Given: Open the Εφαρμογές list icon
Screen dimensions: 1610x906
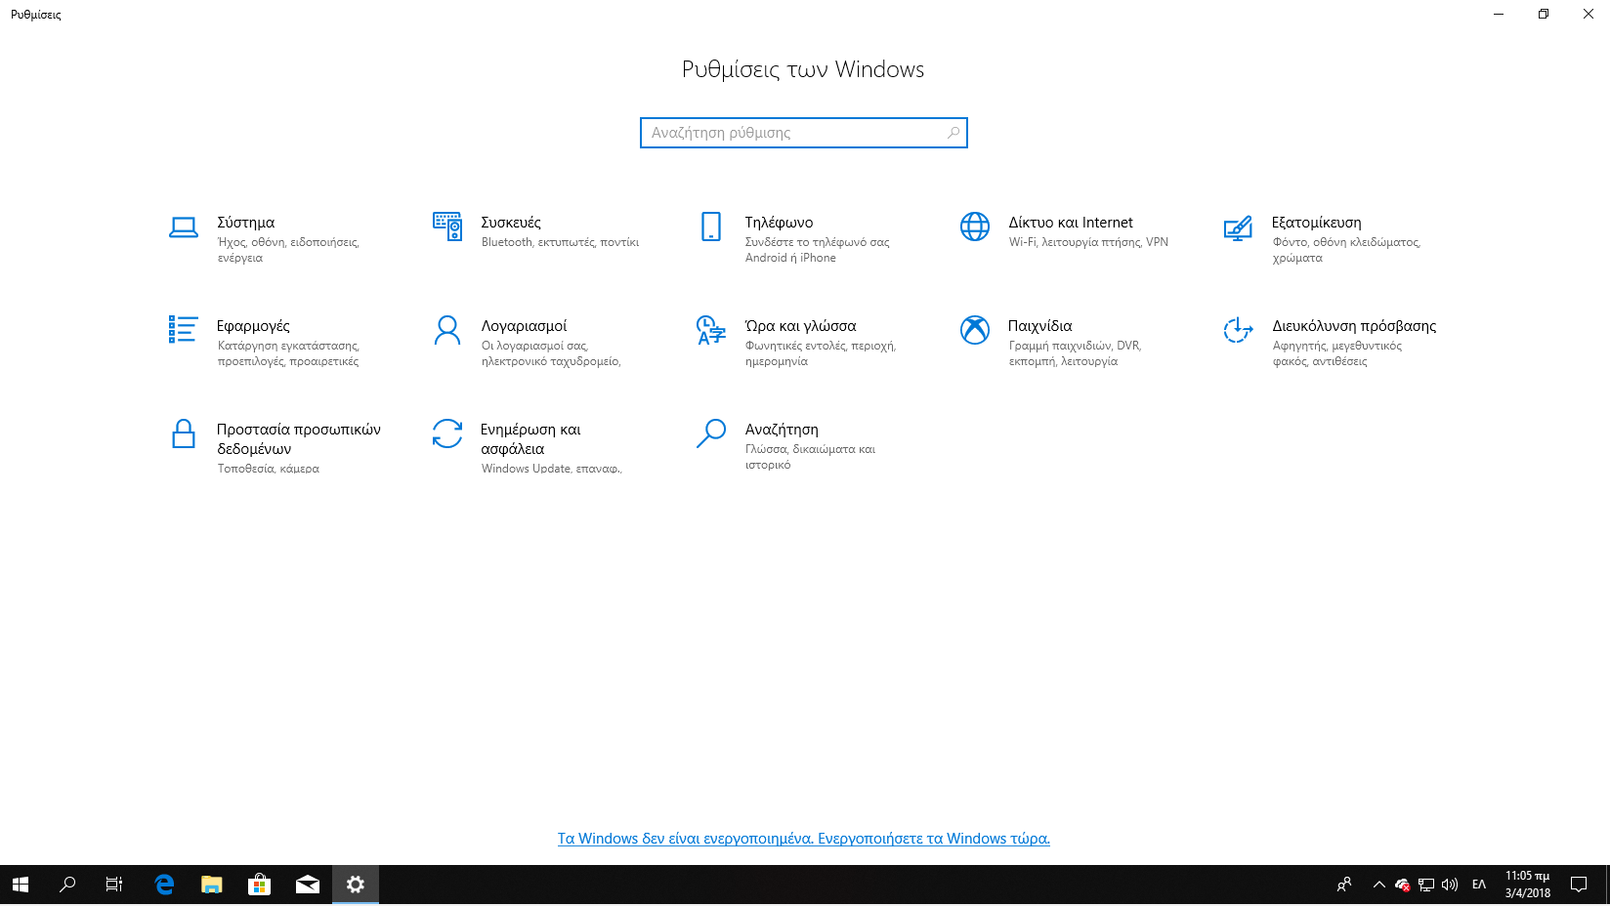Looking at the screenshot, I should [184, 329].
